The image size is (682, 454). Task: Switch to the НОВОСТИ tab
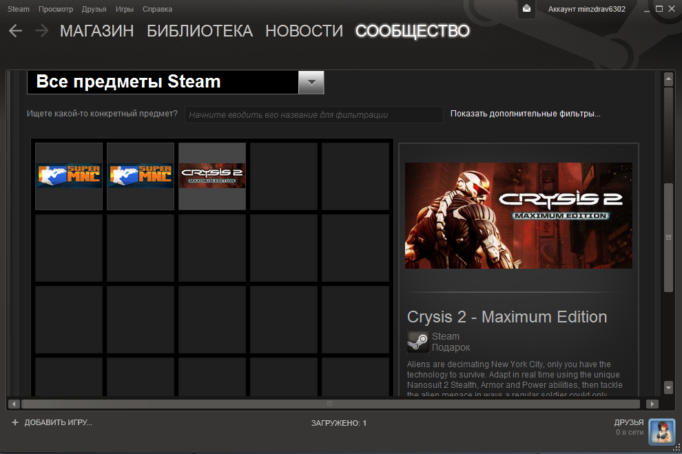coord(304,31)
